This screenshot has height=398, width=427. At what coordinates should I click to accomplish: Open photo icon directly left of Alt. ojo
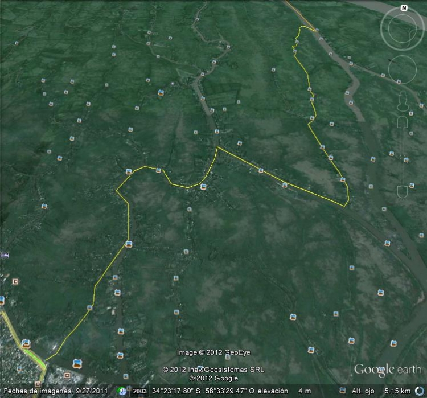343,391
